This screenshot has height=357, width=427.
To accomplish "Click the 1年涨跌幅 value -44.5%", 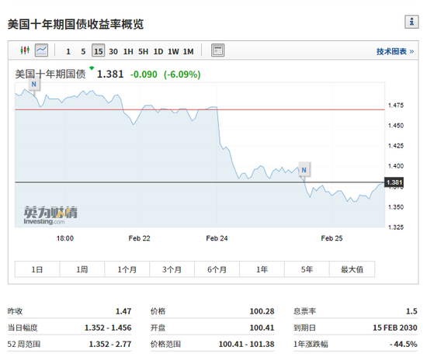I will (403, 344).
